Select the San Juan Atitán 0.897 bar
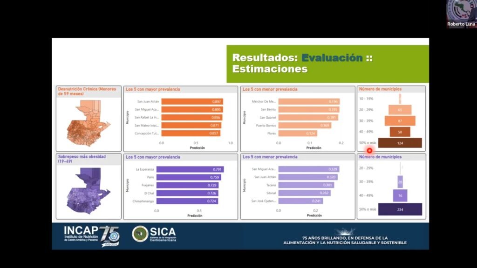This screenshot has height=268, width=477. pos(192,101)
